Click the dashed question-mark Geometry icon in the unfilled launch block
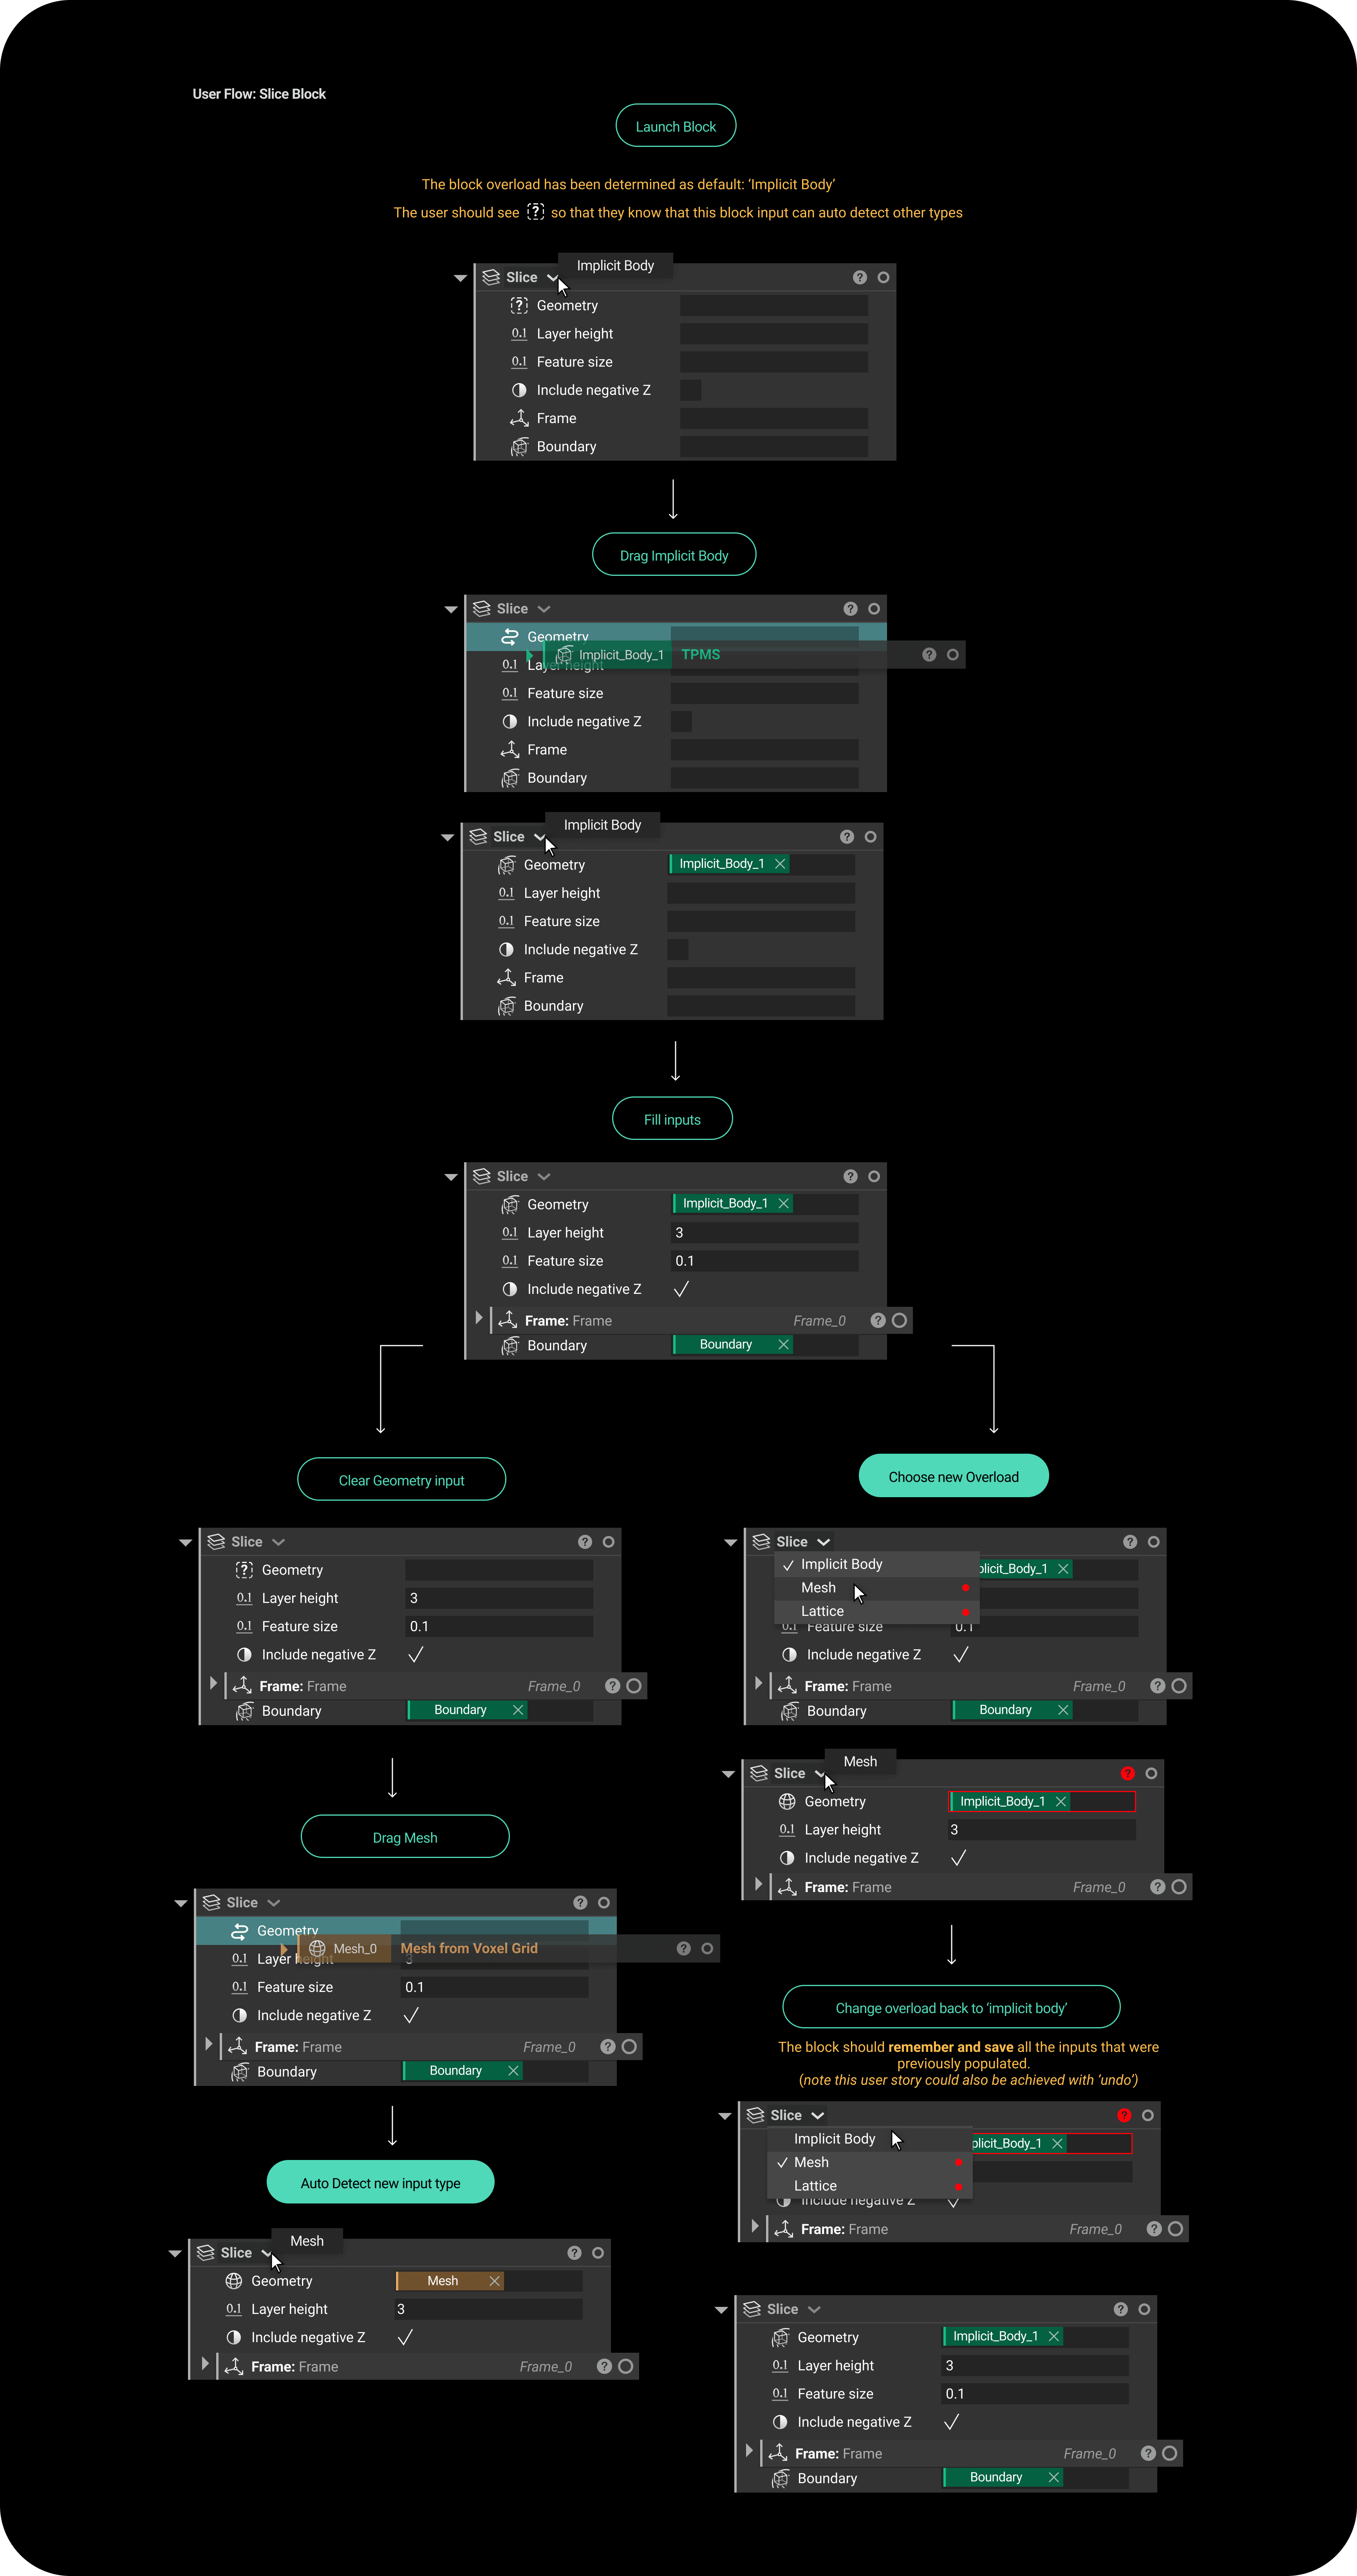Viewport: 1357px width, 2576px height. 519,305
